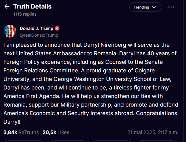
Task: Click the 21 mai 2025 timestamp
Action: point(153,132)
